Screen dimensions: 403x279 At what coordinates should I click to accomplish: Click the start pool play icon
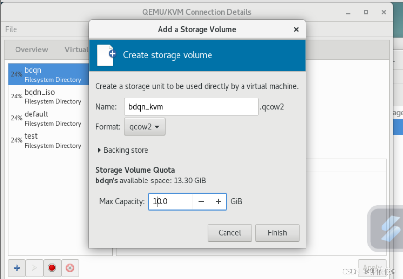tap(34, 268)
